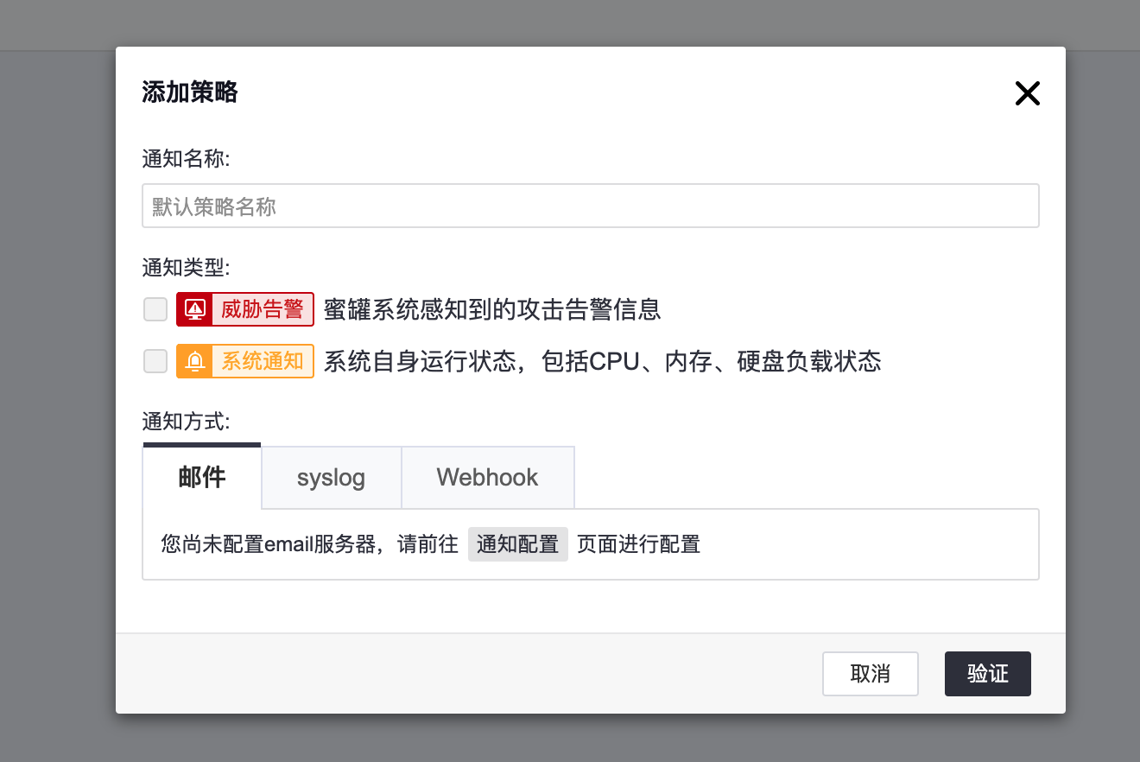Click the orange system notification bell icon
The width and height of the screenshot is (1140, 762).
click(195, 361)
